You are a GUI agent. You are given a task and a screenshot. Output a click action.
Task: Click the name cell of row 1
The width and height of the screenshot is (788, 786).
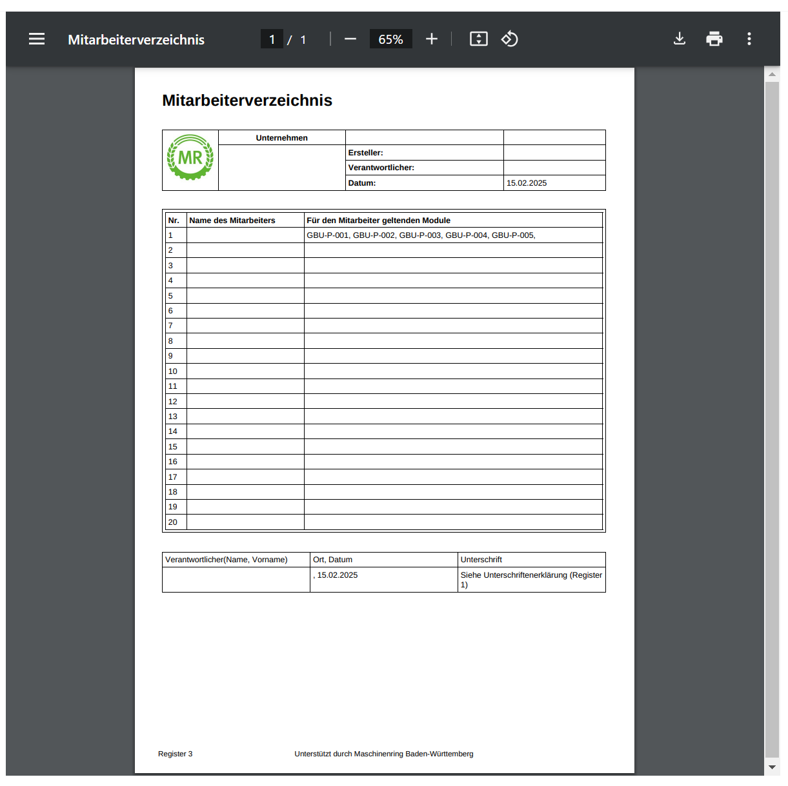tap(245, 235)
